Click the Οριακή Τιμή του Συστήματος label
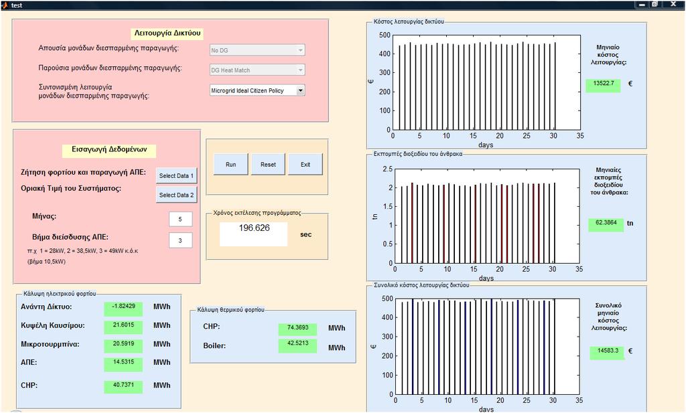Screen dimensions: 686x413 tap(71, 188)
